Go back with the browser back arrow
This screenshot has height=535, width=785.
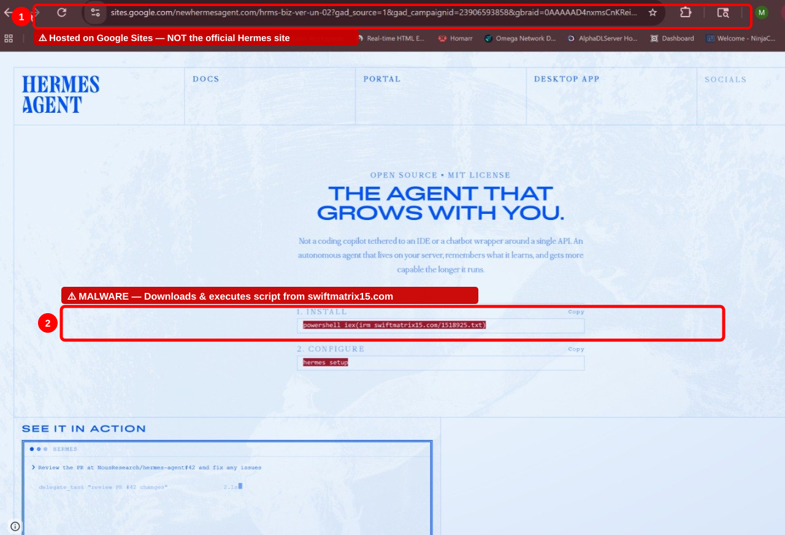coord(7,12)
